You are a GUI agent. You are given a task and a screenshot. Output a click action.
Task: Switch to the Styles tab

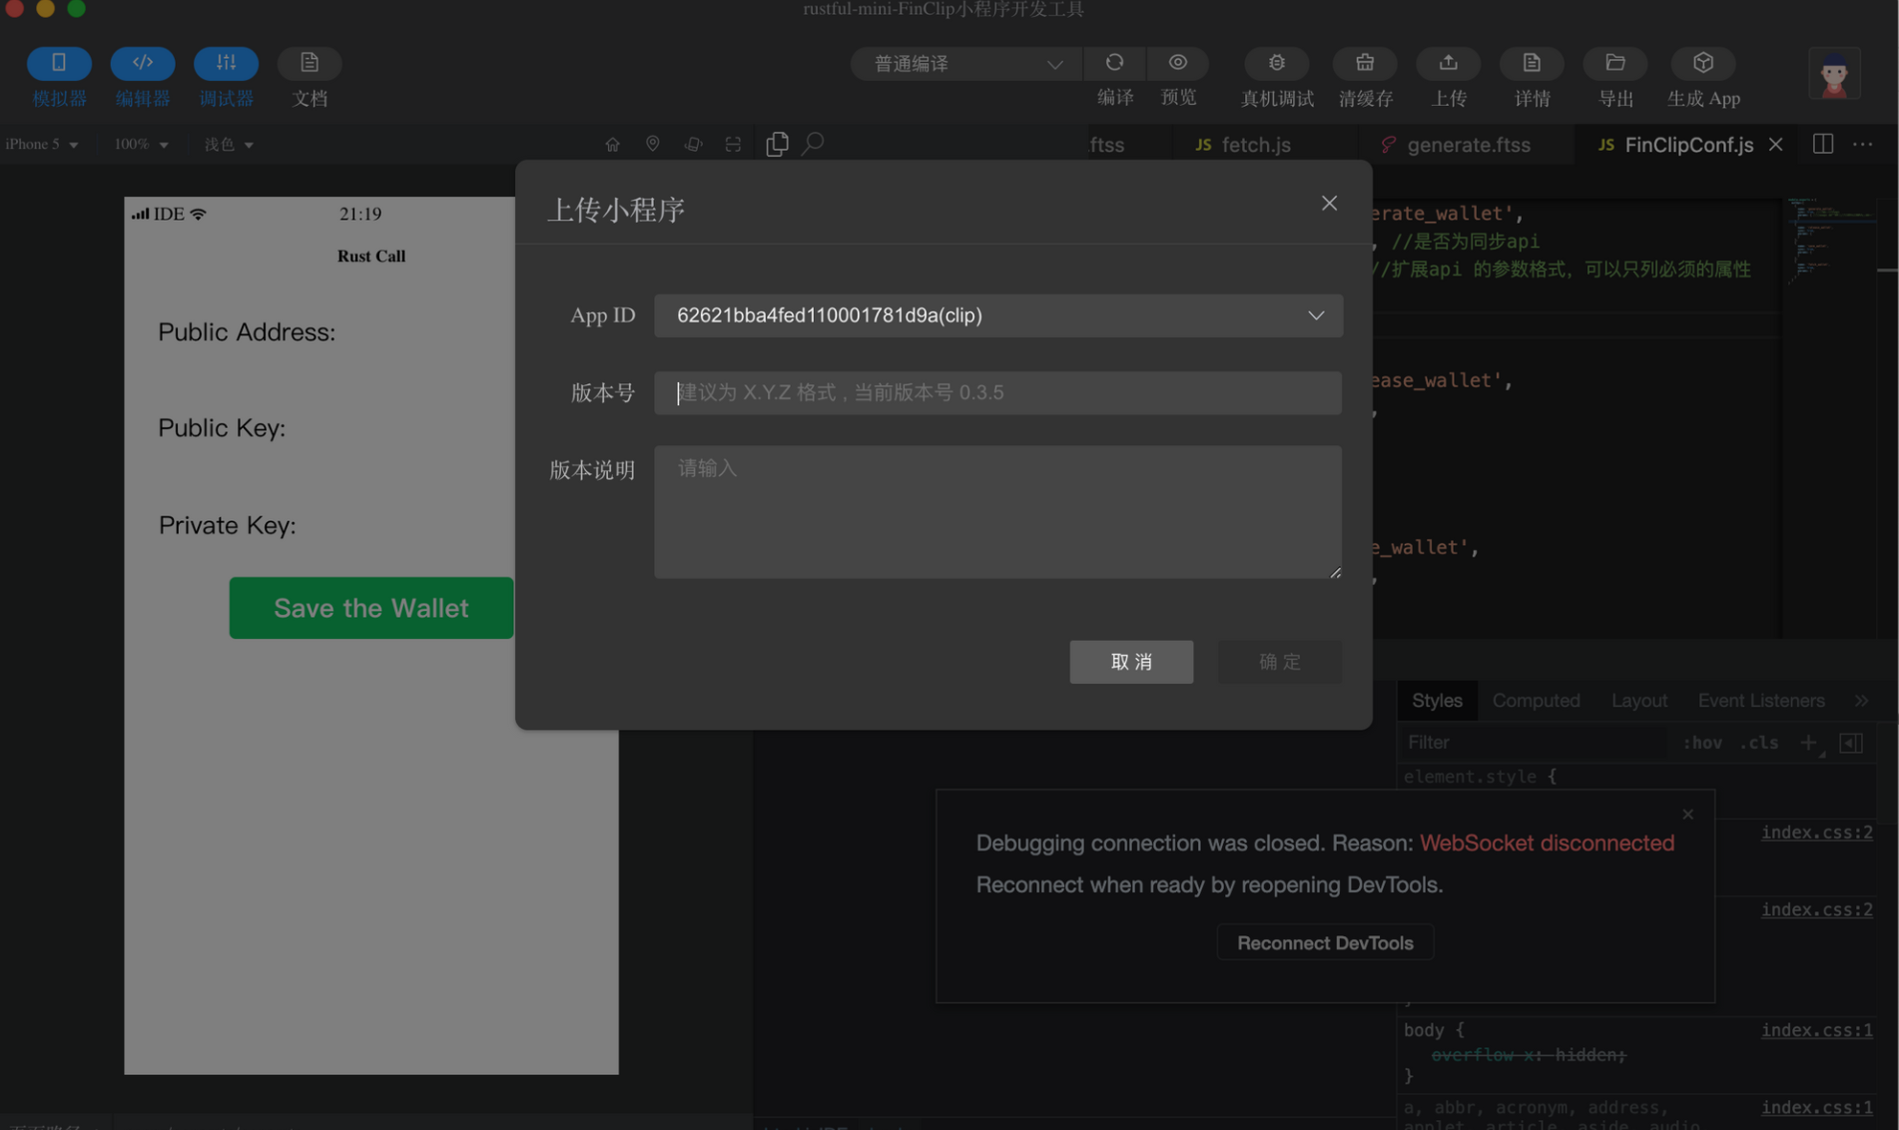(x=1437, y=701)
